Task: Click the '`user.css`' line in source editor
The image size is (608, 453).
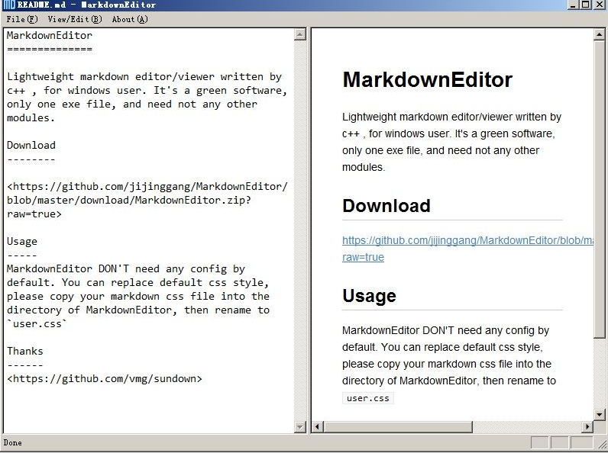Action: pyautogui.click(x=37, y=323)
